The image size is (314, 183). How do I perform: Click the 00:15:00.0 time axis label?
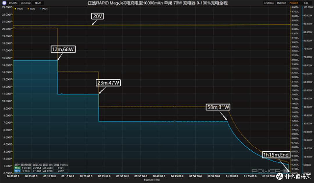pyautogui.click(x=68, y=176)
